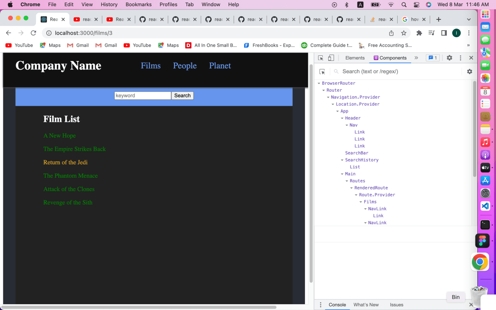Select the Routes component row
496x310 pixels.
pyautogui.click(x=357, y=181)
